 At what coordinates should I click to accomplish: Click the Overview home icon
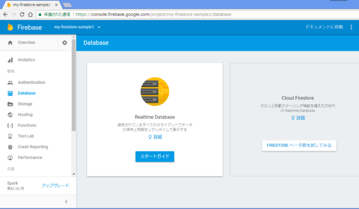(x=10, y=43)
